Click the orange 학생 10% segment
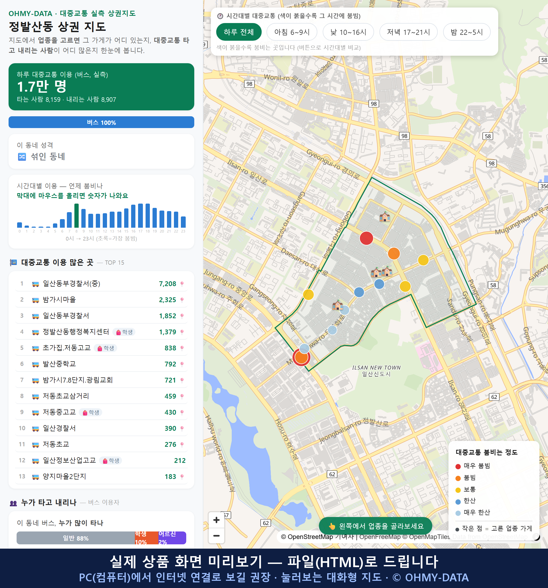 click(x=146, y=538)
